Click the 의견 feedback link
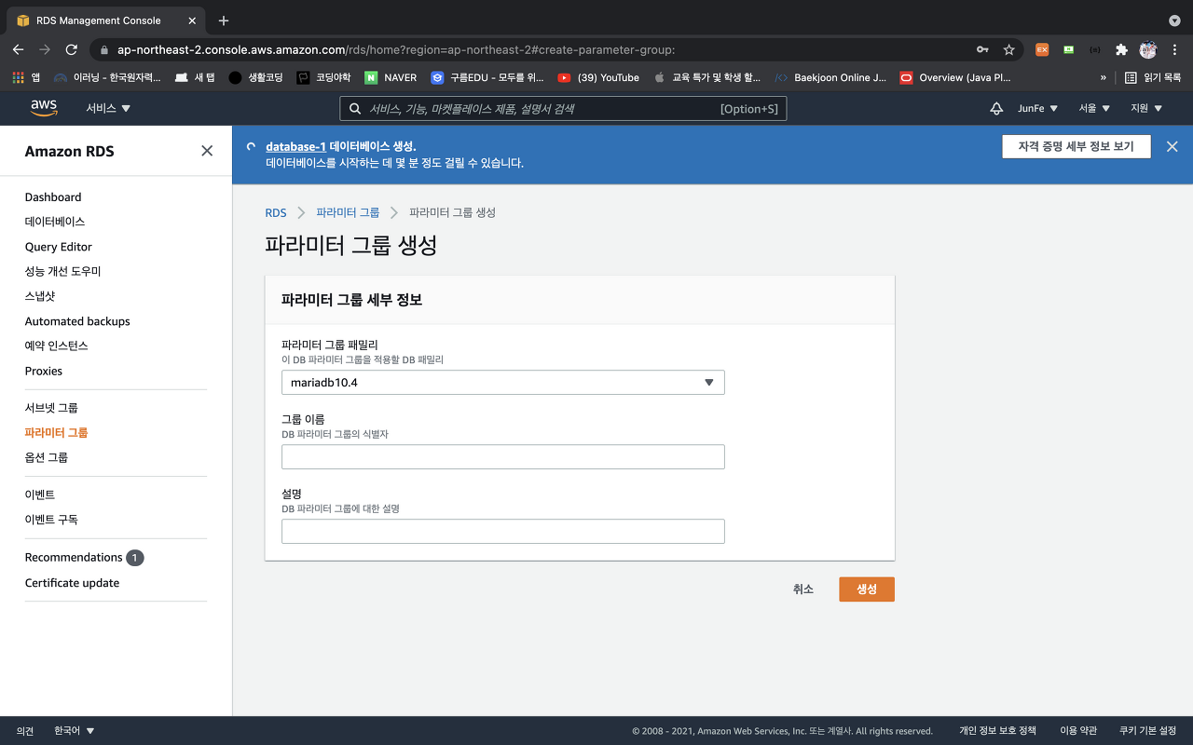The height and width of the screenshot is (745, 1193). (x=25, y=730)
